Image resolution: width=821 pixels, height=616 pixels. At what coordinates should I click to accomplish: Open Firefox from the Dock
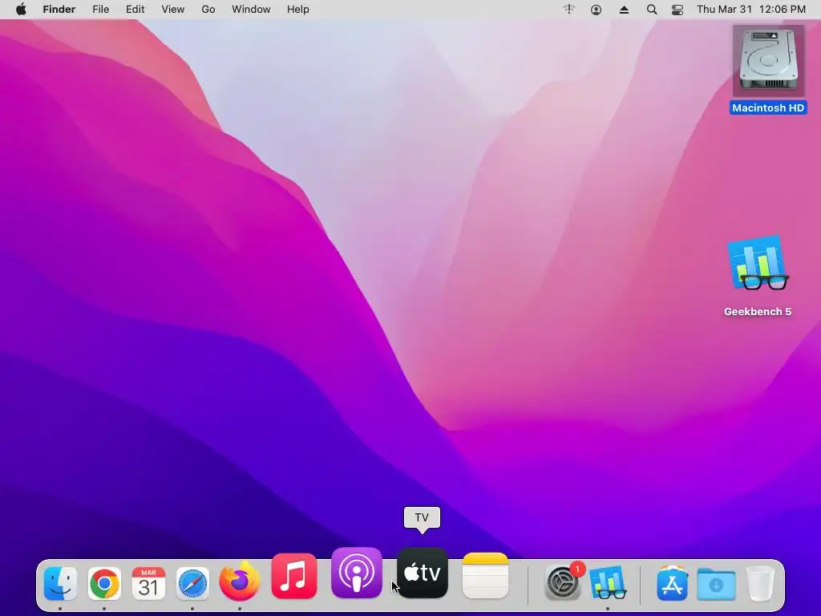(239, 582)
